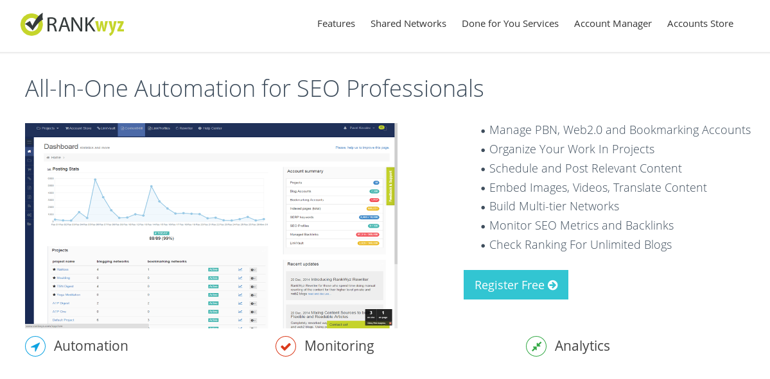Open the Account Manager page
The width and height of the screenshot is (770, 379).
point(613,24)
